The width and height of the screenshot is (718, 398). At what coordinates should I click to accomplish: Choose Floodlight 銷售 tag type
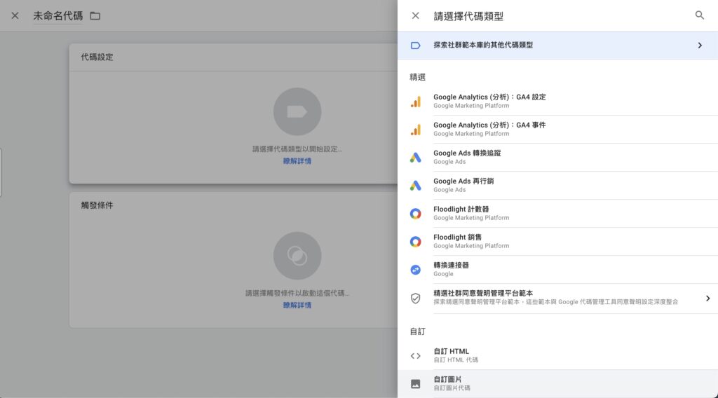coord(557,241)
